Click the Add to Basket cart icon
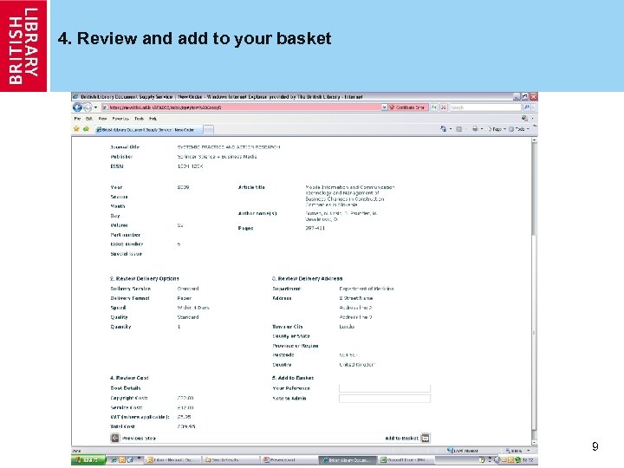The image size is (624, 468). click(426, 439)
